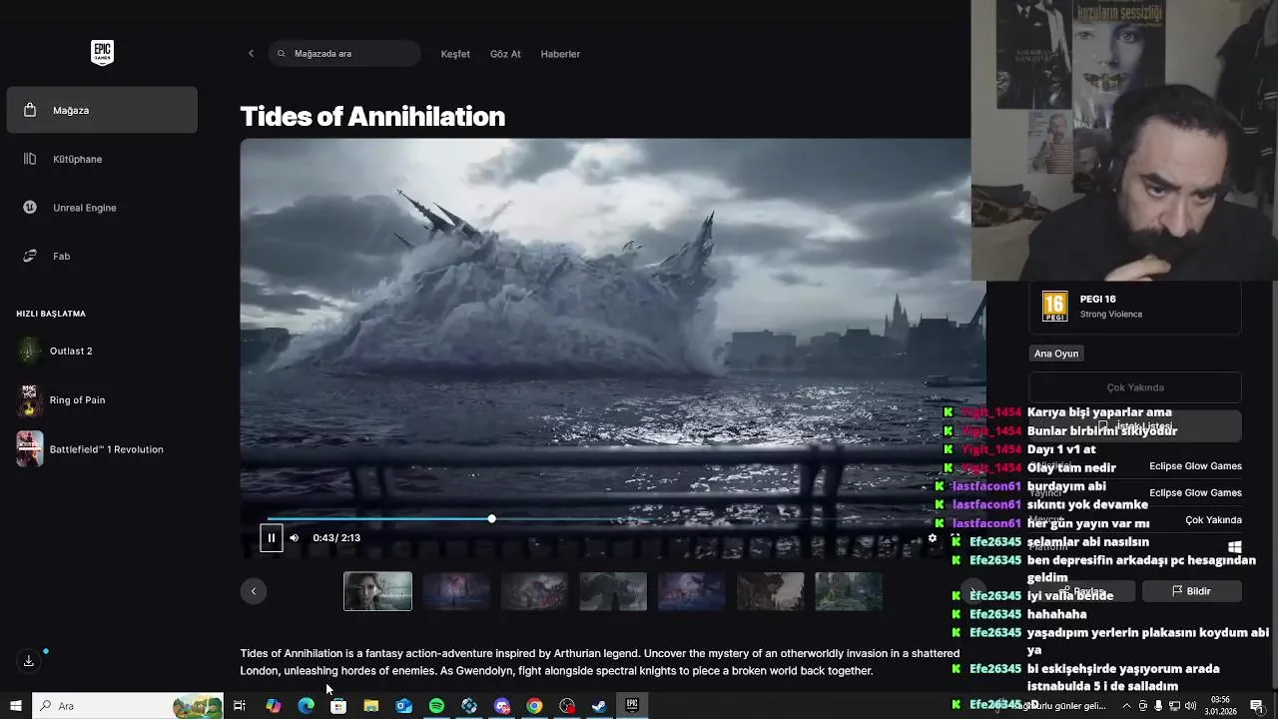Open Discord from taskbar
Image resolution: width=1278 pixels, height=719 pixels.
click(x=502, y=706)
